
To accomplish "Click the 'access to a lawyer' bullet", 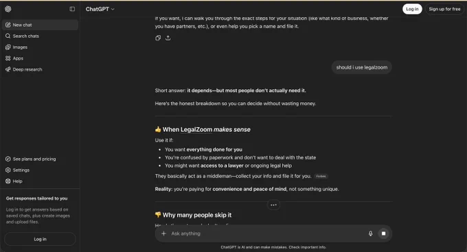I will tap(228, 165).
